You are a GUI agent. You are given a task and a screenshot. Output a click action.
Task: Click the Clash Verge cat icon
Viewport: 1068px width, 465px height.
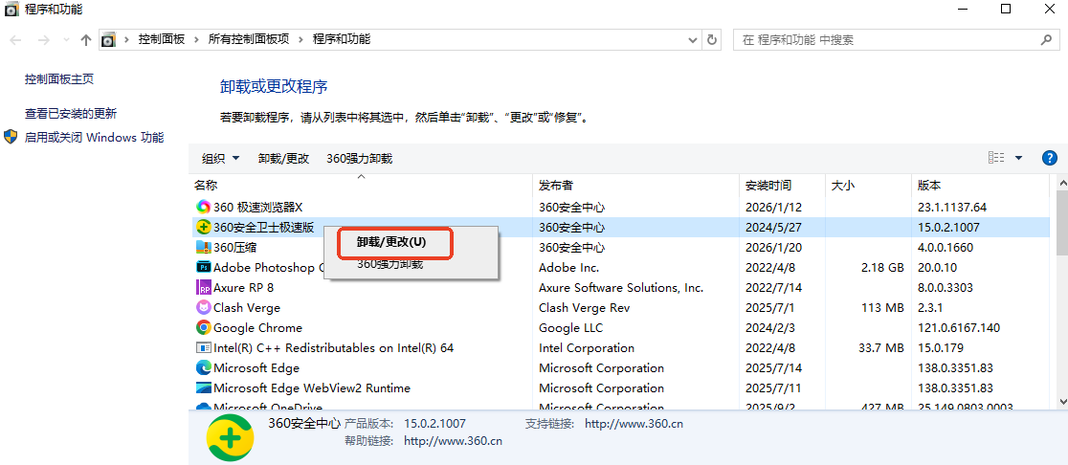204,308
